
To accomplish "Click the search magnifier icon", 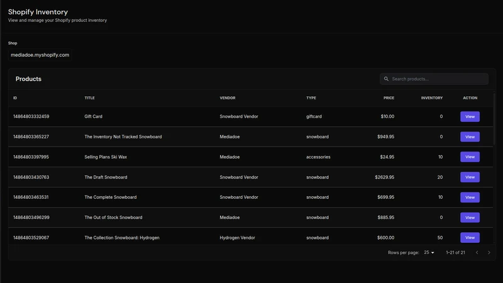I will pyautogui.click(x=386, y=79).
